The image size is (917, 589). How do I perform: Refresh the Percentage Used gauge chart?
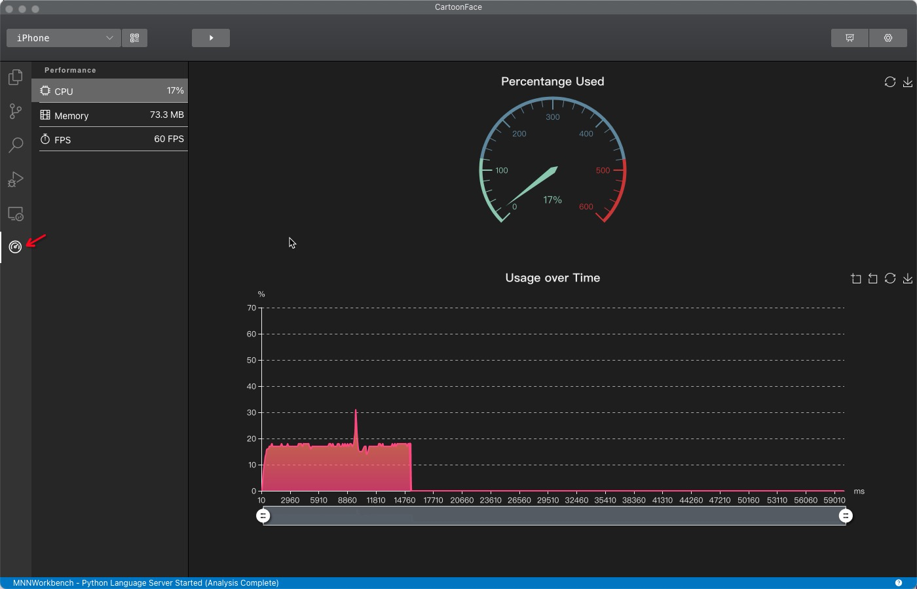[x=889, y=82]
